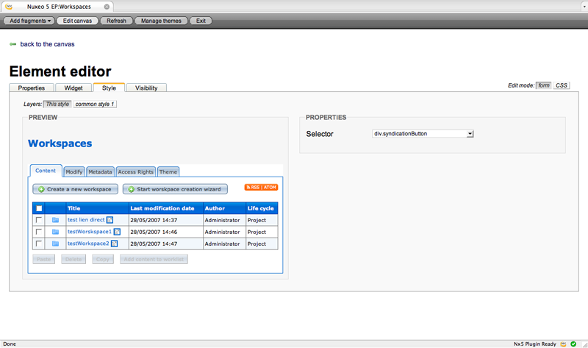The width and height of the screenshot is (588, 348).
Task: Open the Access Rights preview tab
Action: (x=136, y=171)
